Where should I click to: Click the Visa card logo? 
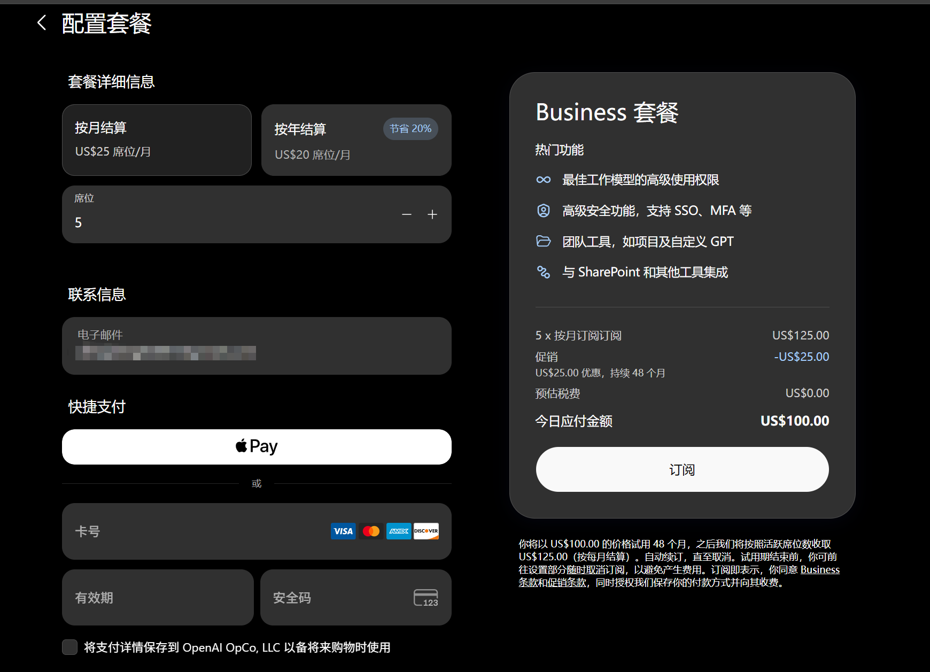pos(343,531)
